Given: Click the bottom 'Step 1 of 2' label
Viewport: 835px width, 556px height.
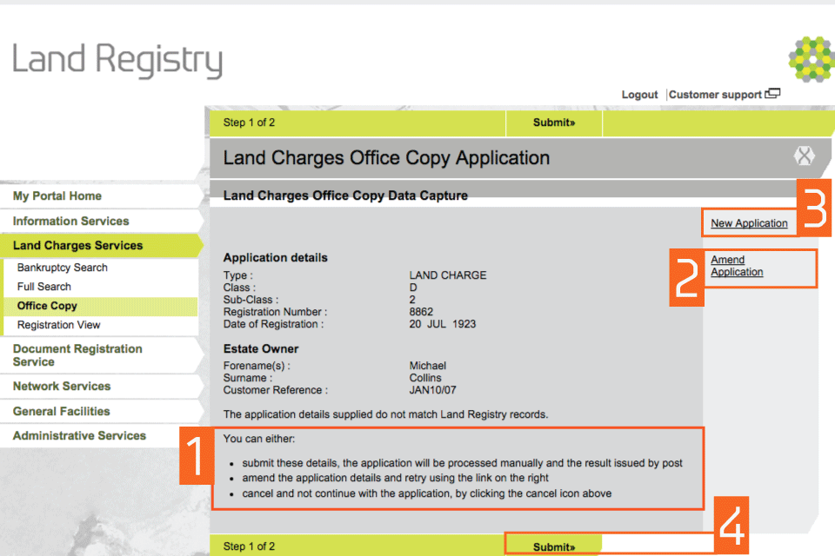Looking at the screenshot, I should pyautogui.click(x=249, y=546).
